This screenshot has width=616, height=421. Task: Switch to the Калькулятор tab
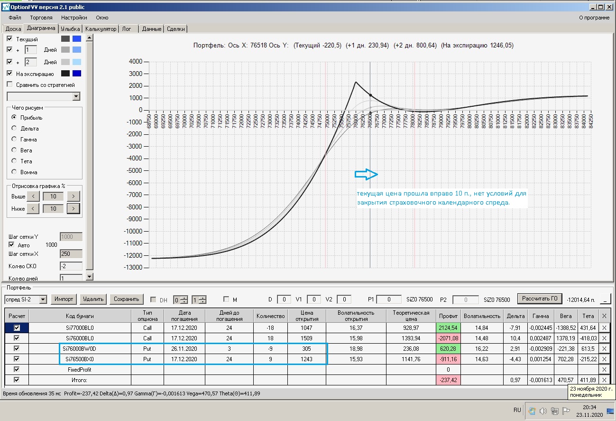pos(101,29)
